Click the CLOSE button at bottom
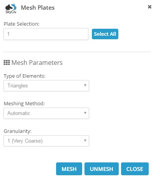The height and width of the screenshot is (183, 160). 135,169
